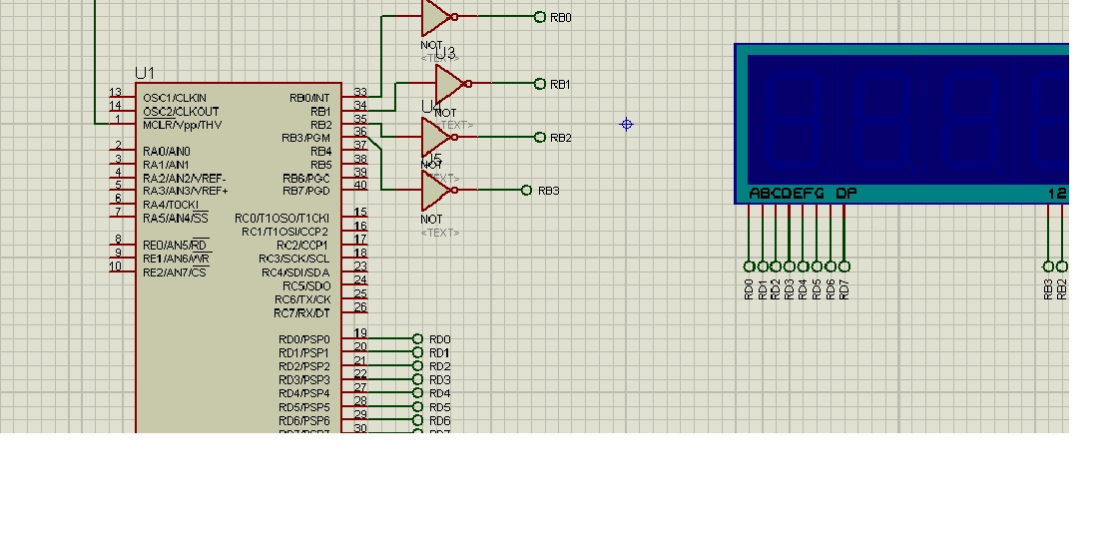Click the OSC1/CLKIN pin label
1117x539 pixels.
[175, 98]
